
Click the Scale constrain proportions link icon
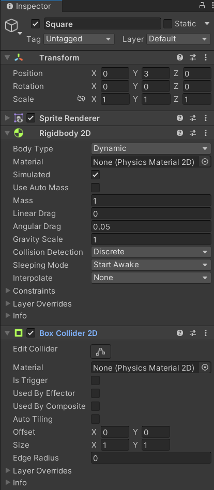click(81, 99)
